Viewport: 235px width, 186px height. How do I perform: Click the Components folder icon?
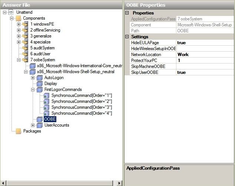pyautogui.click(x=18, y=18)
